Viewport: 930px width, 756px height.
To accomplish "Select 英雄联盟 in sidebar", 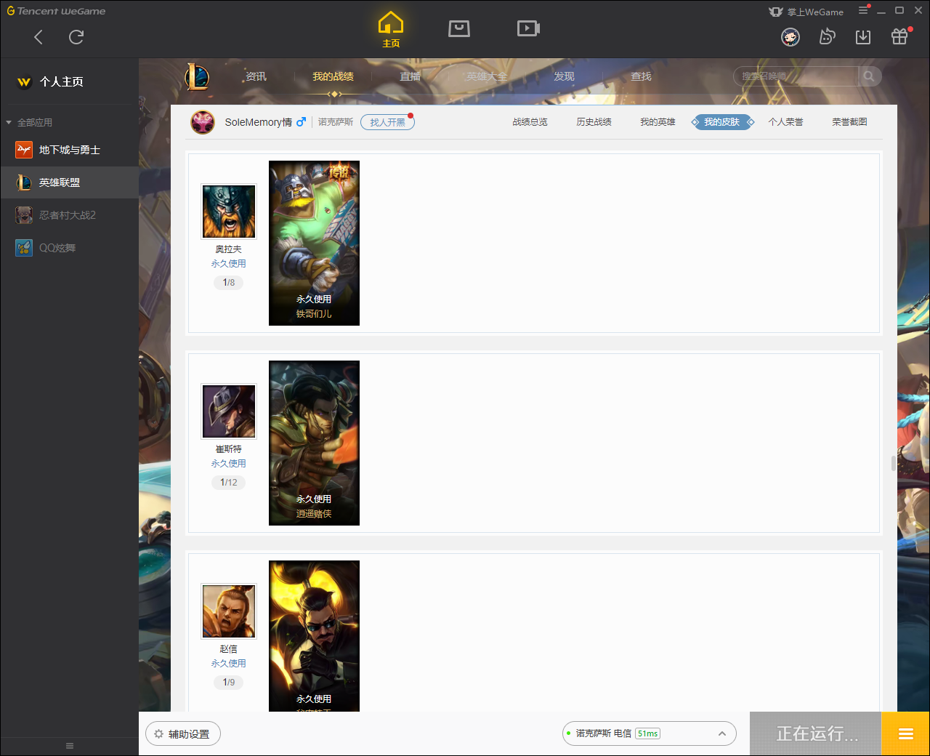I will click(x=69, y=182).
